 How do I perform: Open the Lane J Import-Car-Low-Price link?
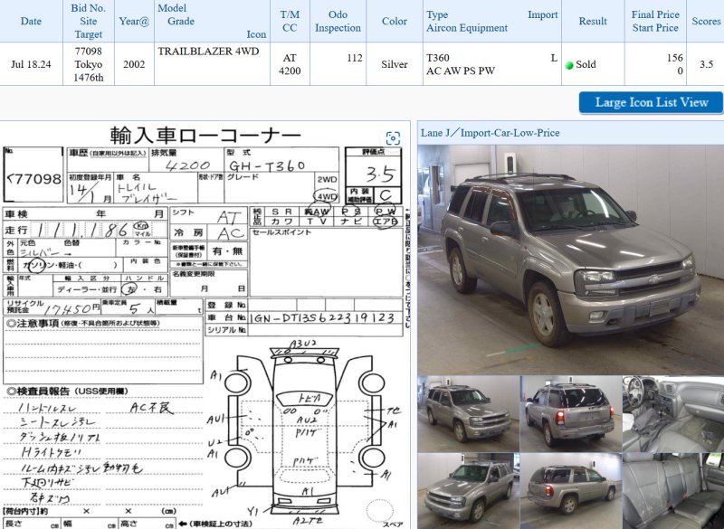[490, 133]
